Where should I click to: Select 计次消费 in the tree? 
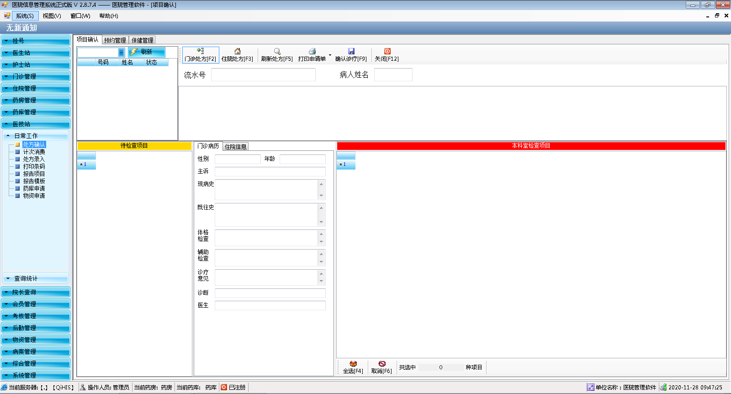34,152
